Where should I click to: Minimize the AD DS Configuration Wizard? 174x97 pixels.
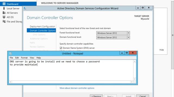pos(138,8)
